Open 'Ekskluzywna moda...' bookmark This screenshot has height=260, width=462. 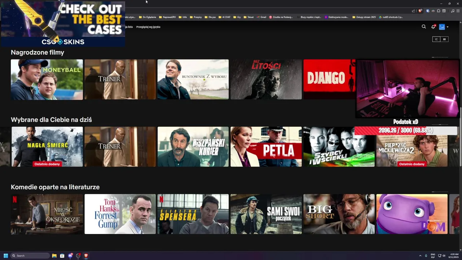tap(336, 17)
